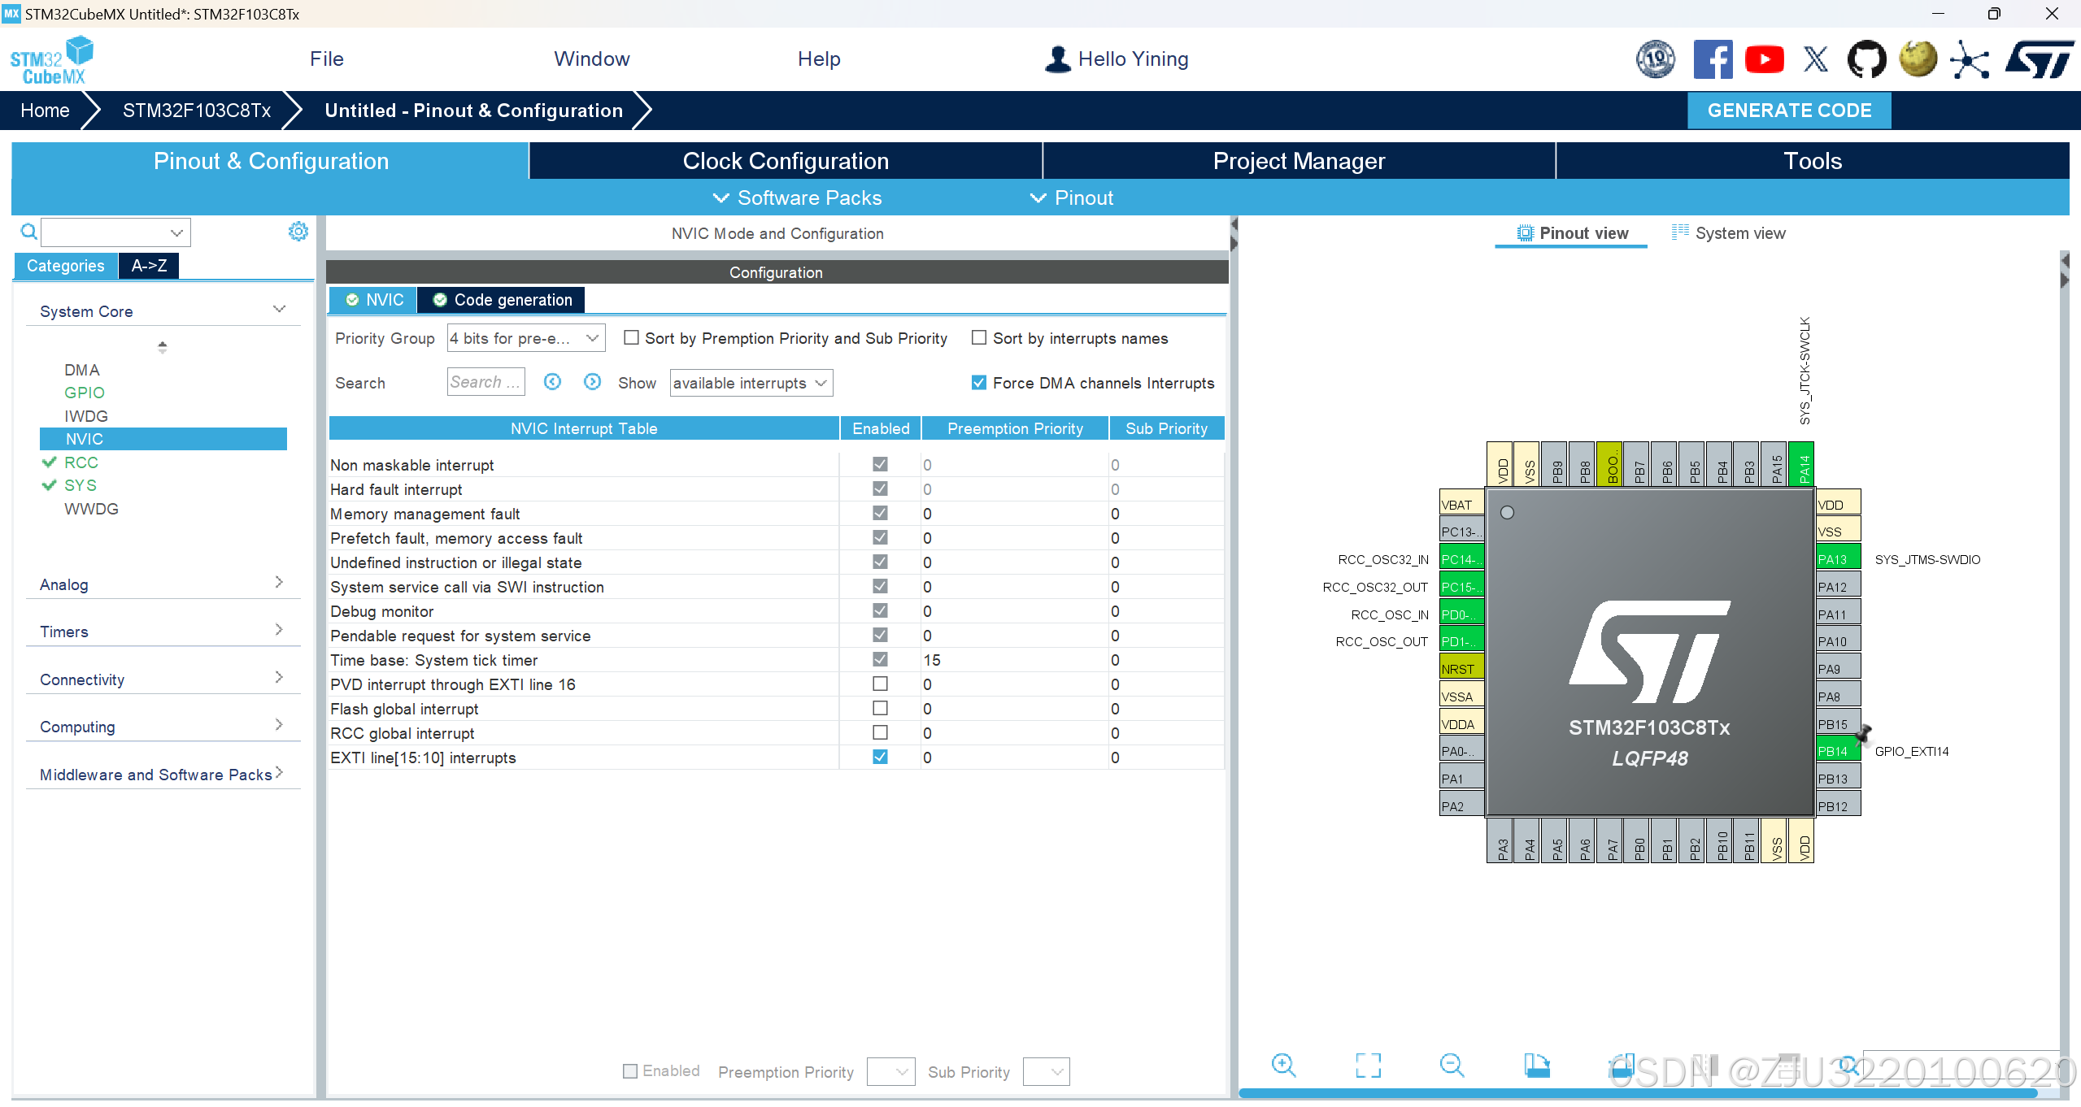The height and width of the screenshot is (1107, 2081).
Task: Click the GENERATE CODE button
Action: coord(1788,111)
